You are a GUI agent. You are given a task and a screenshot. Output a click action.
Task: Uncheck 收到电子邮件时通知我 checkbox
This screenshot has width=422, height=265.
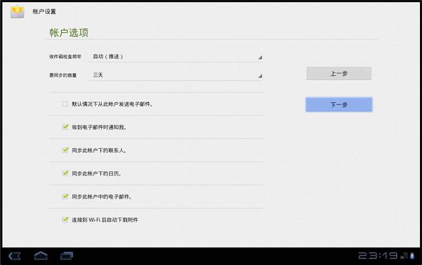[65, 127]
